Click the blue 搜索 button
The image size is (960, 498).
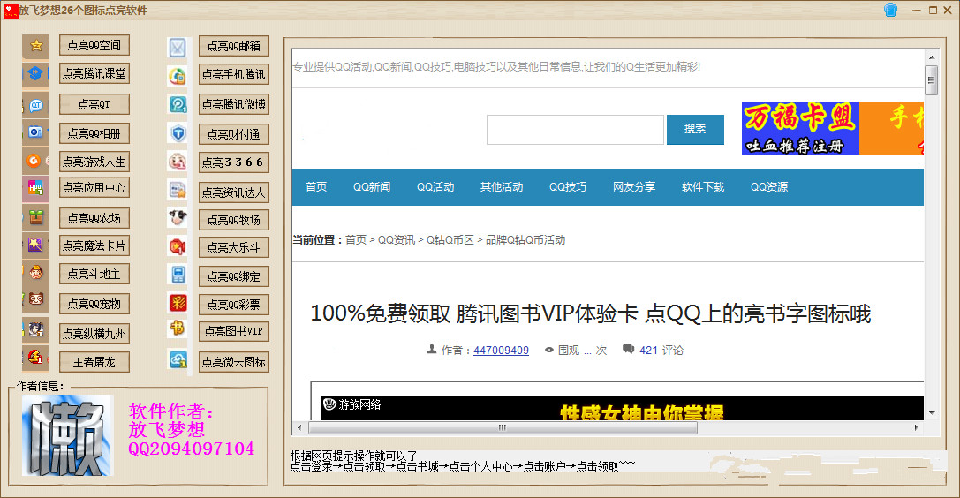click(x=695, y=129)
